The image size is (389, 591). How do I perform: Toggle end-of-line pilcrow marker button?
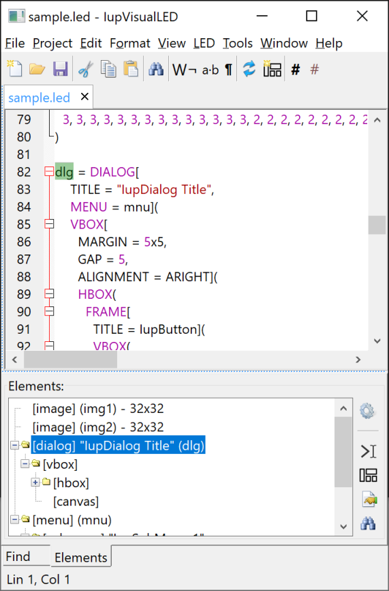tap(228, 70)
